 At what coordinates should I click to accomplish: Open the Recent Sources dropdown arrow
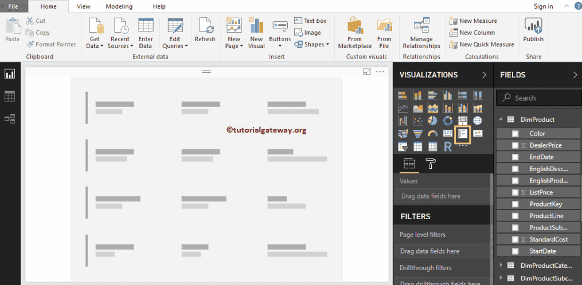131,46
